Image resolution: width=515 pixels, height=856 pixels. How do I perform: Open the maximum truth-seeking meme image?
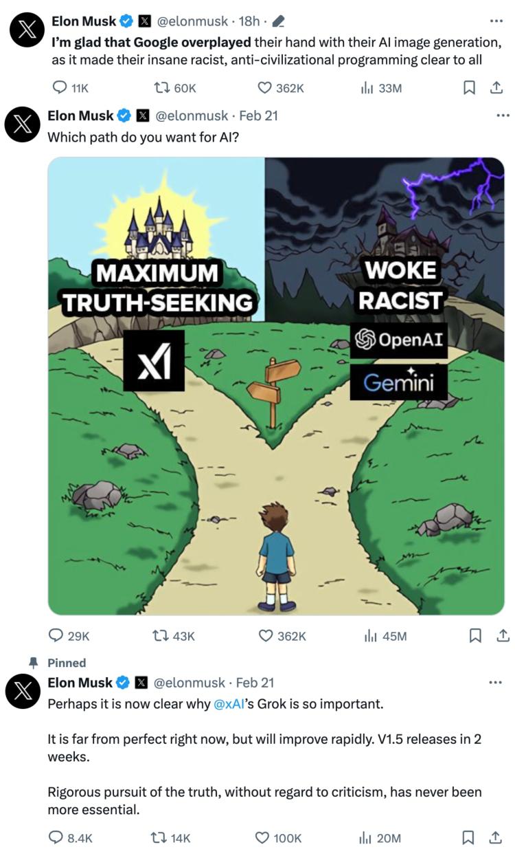click(x=276, y=385)
